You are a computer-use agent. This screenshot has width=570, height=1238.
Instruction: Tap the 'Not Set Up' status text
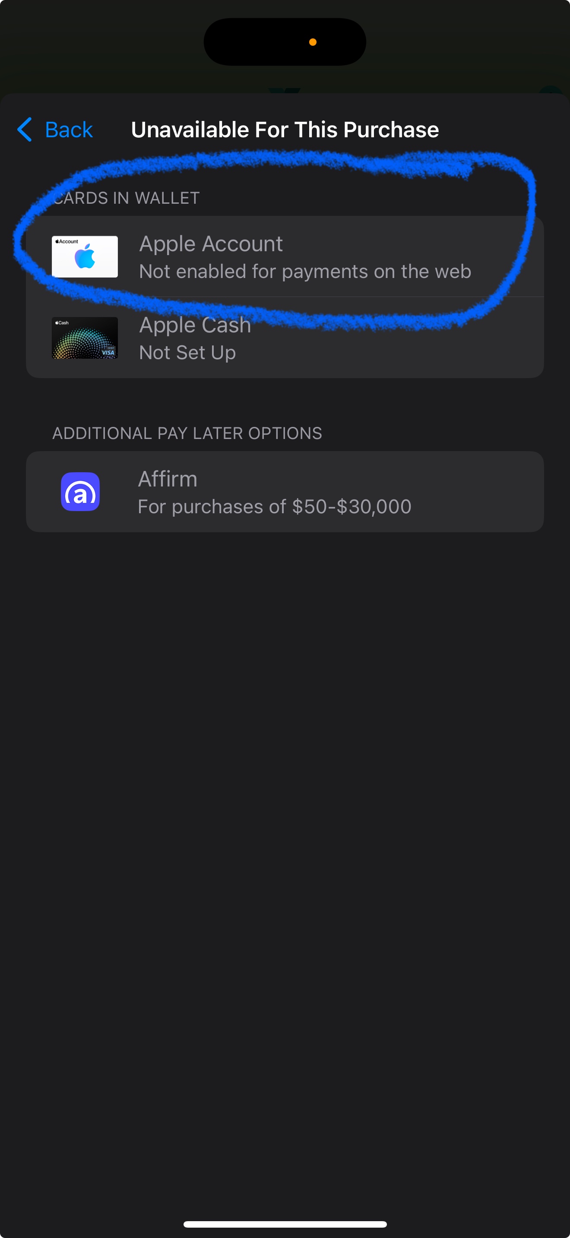pos(187,353)
